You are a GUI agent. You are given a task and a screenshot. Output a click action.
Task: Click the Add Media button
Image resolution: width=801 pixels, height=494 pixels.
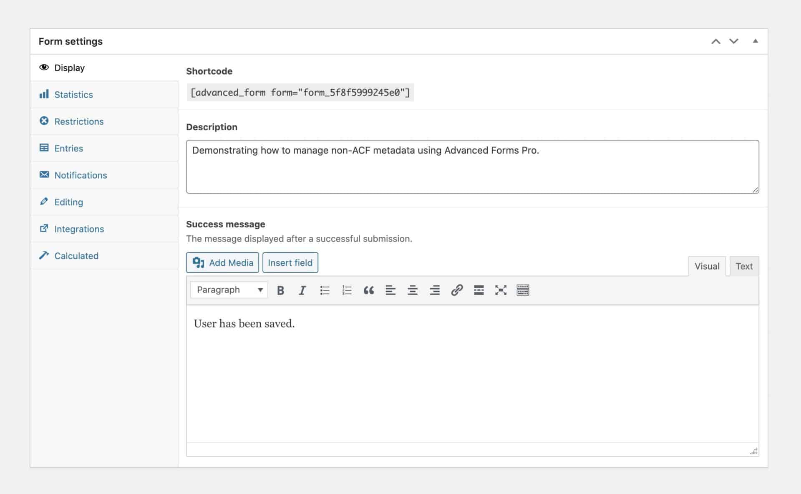(222, 262)
